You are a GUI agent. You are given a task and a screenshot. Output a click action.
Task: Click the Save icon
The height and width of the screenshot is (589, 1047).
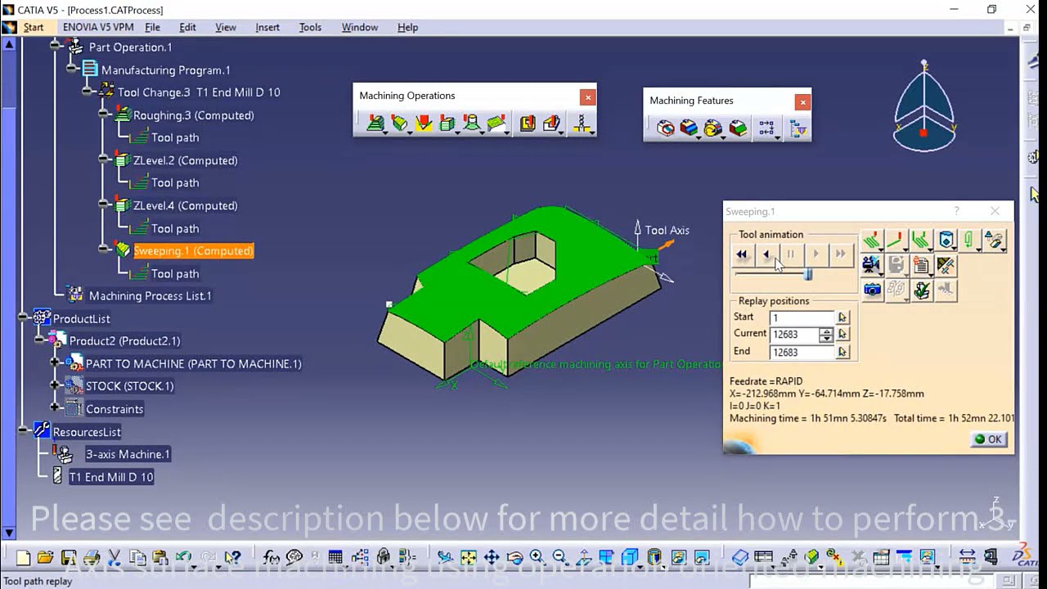[x=69, y=558]
